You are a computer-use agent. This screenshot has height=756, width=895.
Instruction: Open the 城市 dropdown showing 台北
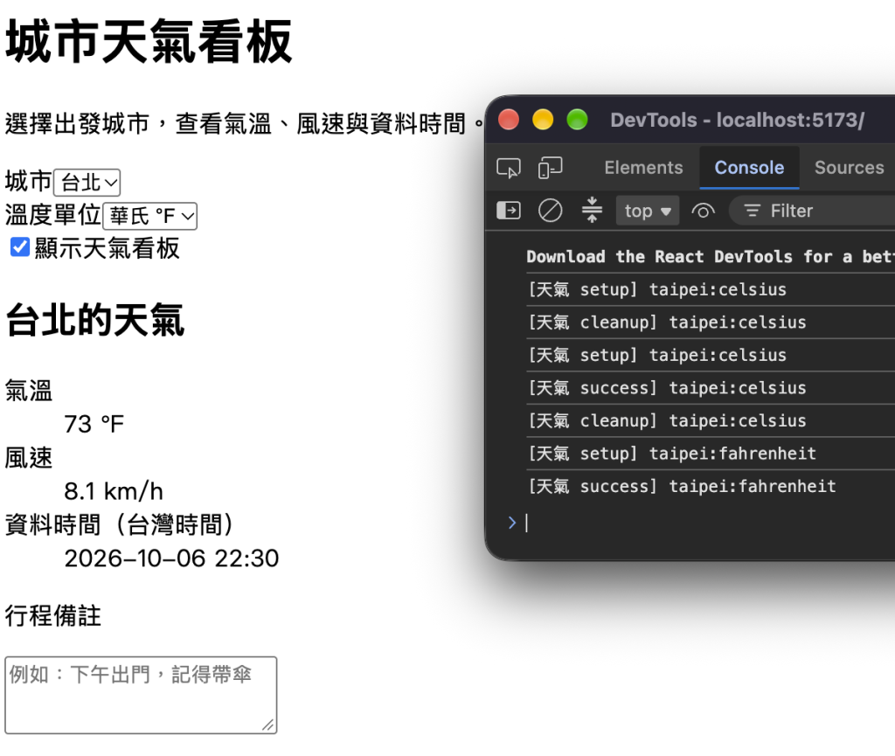click(x=87, y=183)
